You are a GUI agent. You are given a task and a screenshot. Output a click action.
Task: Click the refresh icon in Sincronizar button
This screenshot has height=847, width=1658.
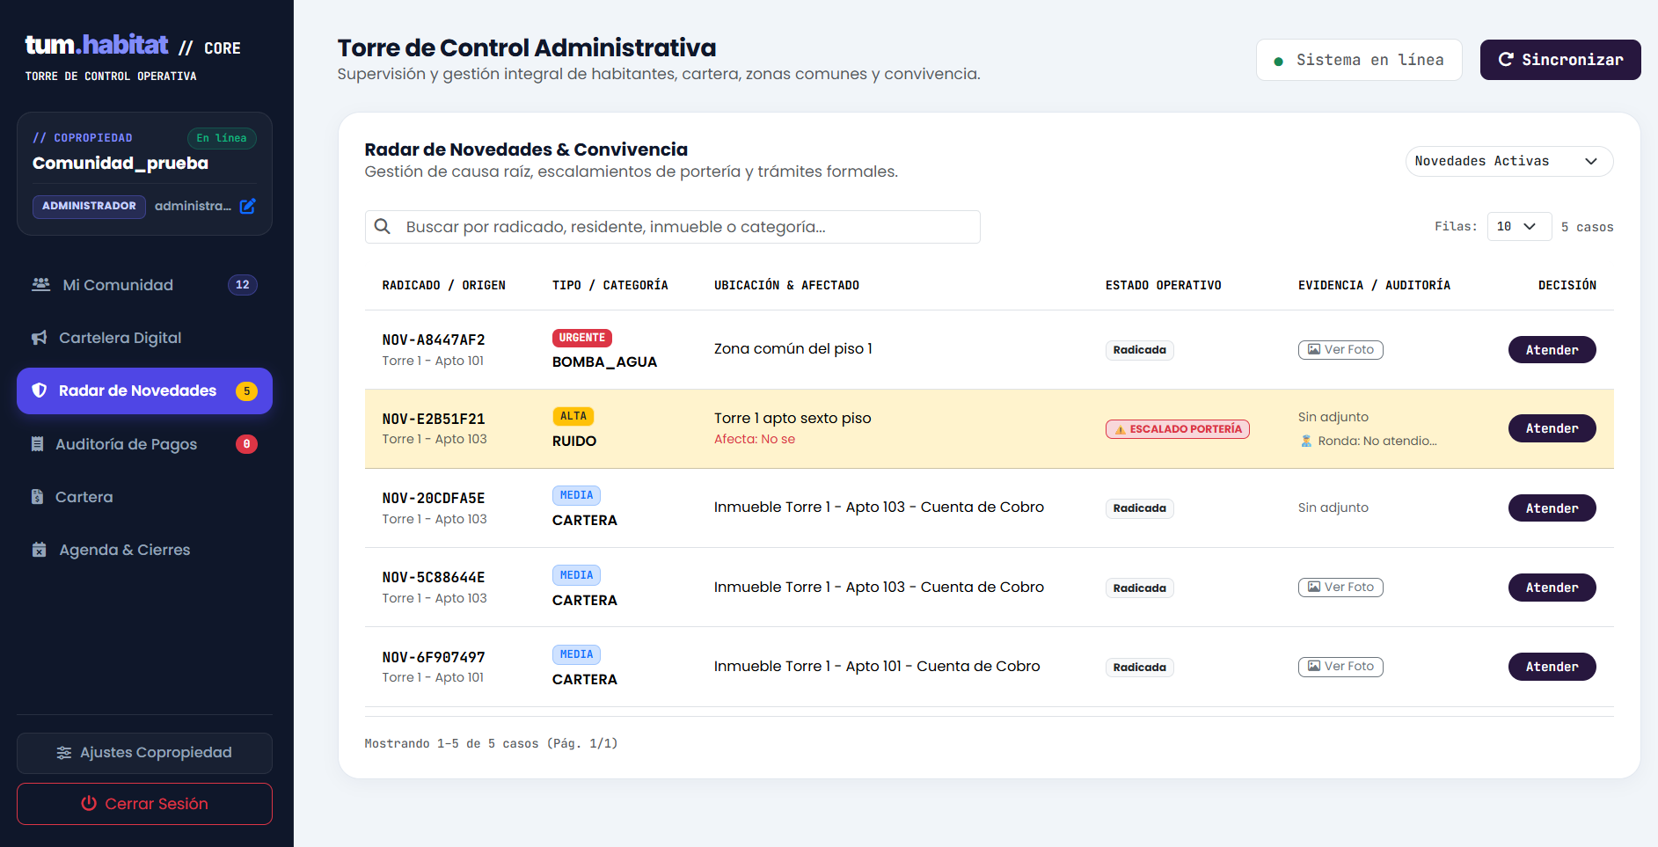pos(1506,59)
